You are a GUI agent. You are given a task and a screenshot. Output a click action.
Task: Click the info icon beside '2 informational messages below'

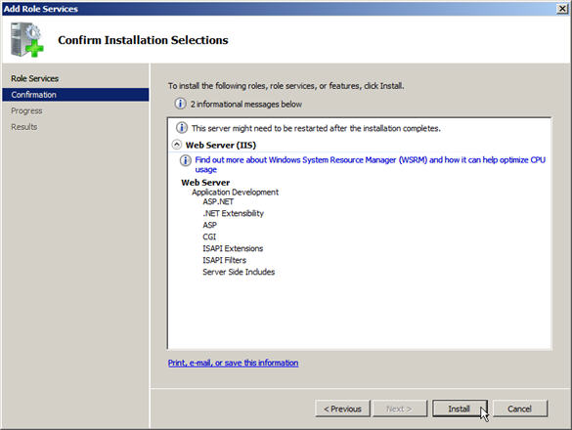180,104
